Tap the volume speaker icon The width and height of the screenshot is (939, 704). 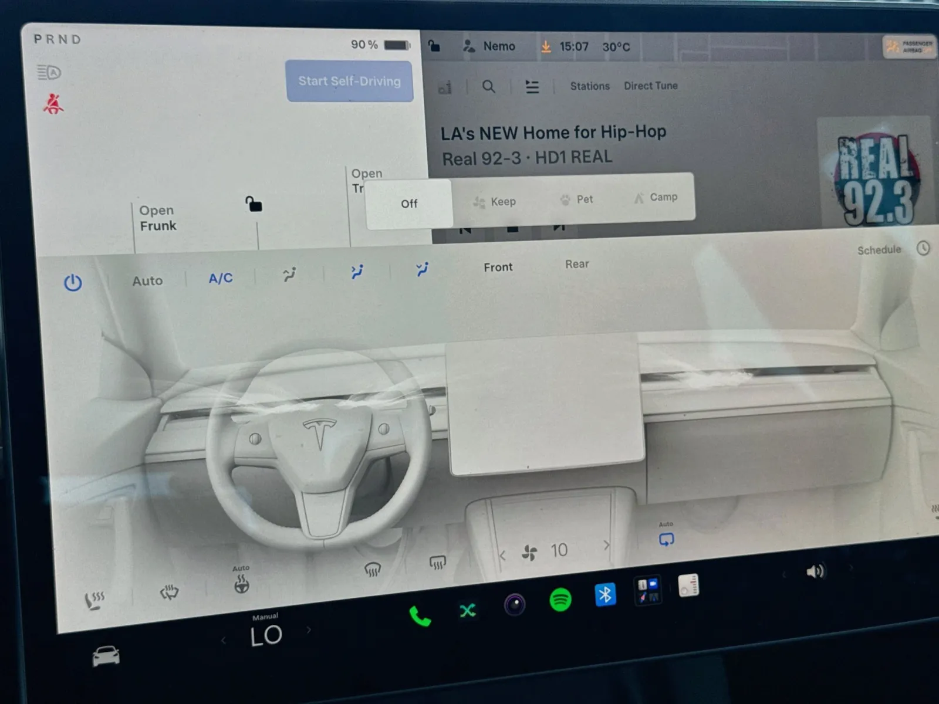click(815, 571)
